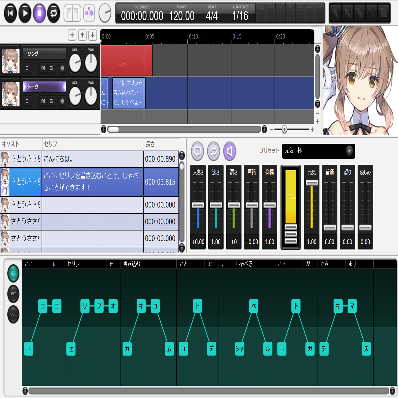Select the talk clip ここにセリフを書き込むことで on the timeline

point(129,93)
